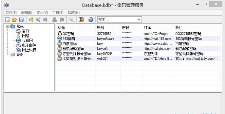Viewport: 225px width, 114px height.
Task: Select the 163信箱 entry title
Action: [69, 38]
